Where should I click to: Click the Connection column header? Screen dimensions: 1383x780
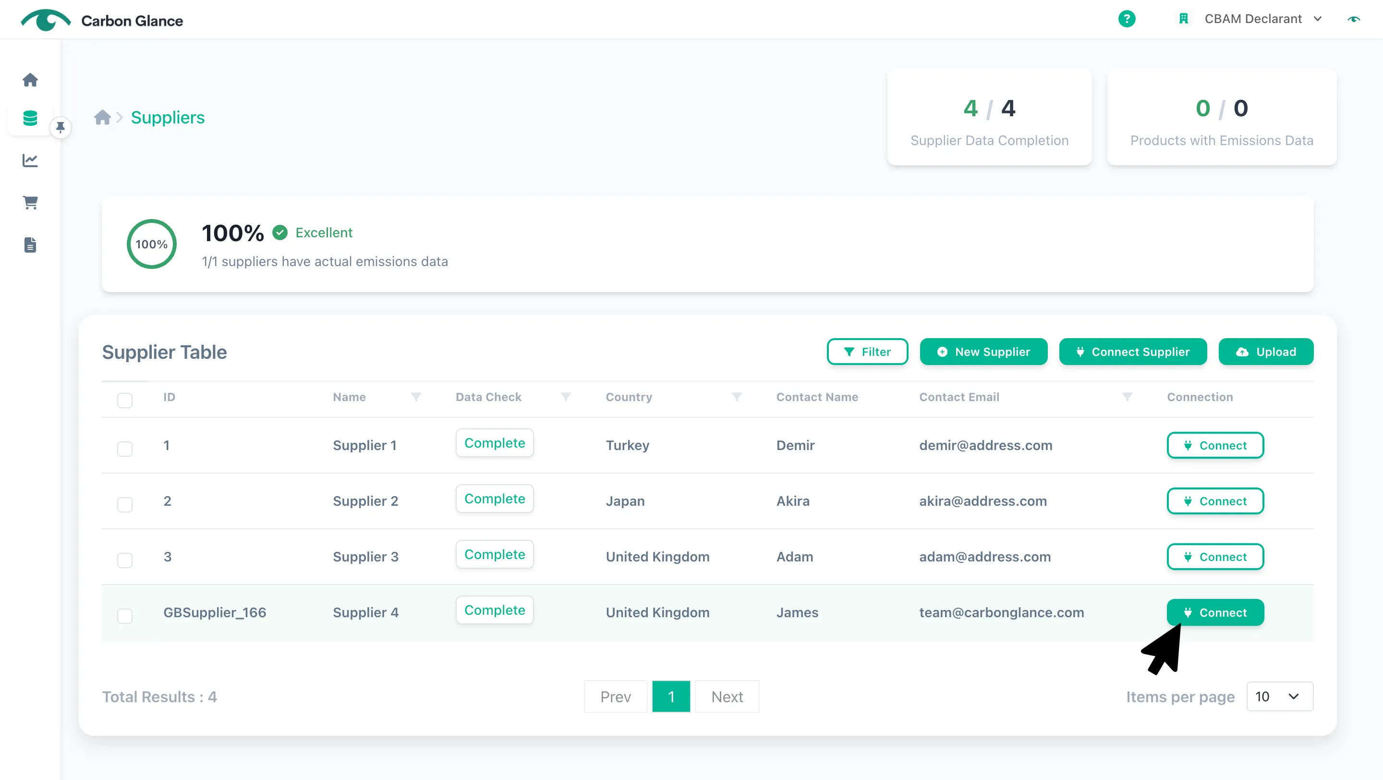[1200, 397]
